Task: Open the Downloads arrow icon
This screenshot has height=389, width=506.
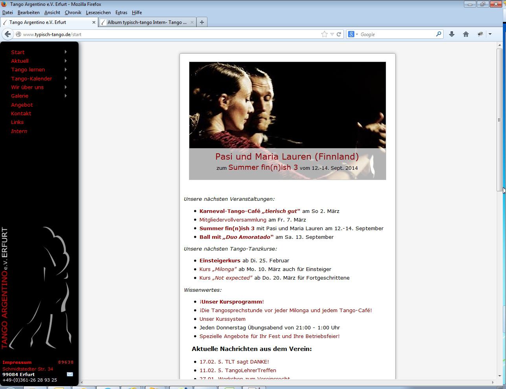Action: 452,34
